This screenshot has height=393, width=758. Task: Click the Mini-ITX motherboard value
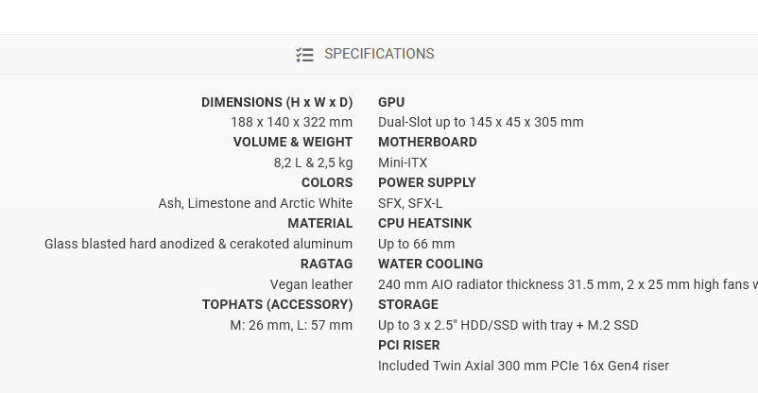[x=403, y=162]
